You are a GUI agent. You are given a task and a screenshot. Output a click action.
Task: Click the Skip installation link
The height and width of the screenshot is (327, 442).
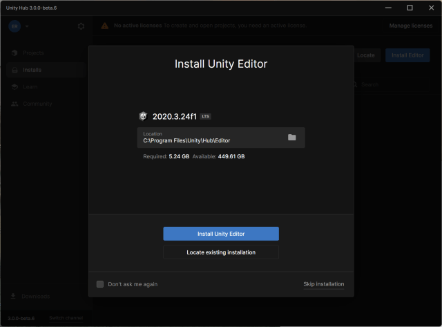(x=324, y=284)
